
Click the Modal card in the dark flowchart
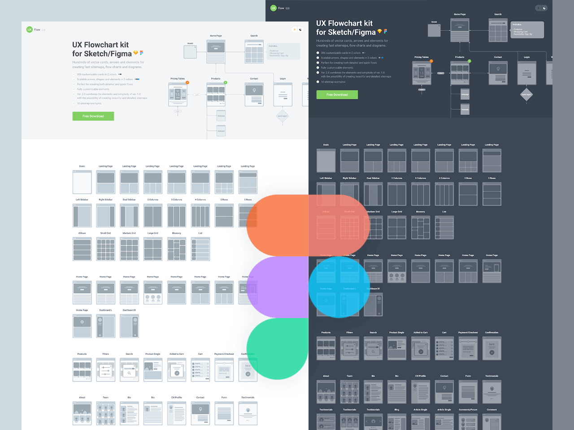tap(434, 30)
